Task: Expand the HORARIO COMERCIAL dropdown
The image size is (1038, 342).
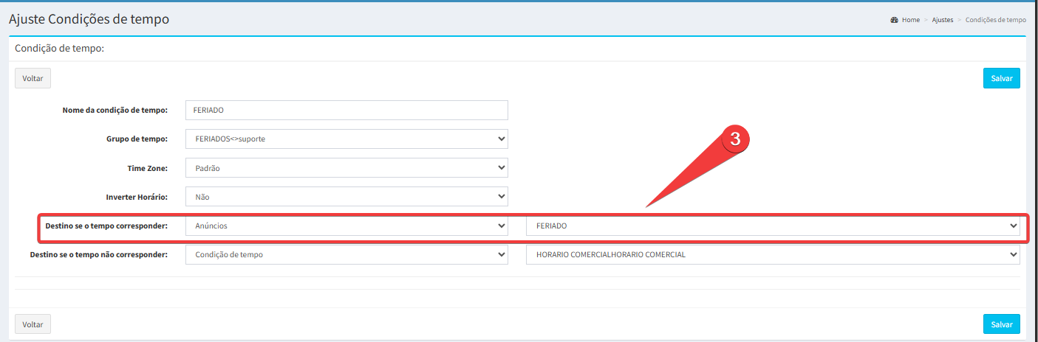Action: (x=772, y=255)
